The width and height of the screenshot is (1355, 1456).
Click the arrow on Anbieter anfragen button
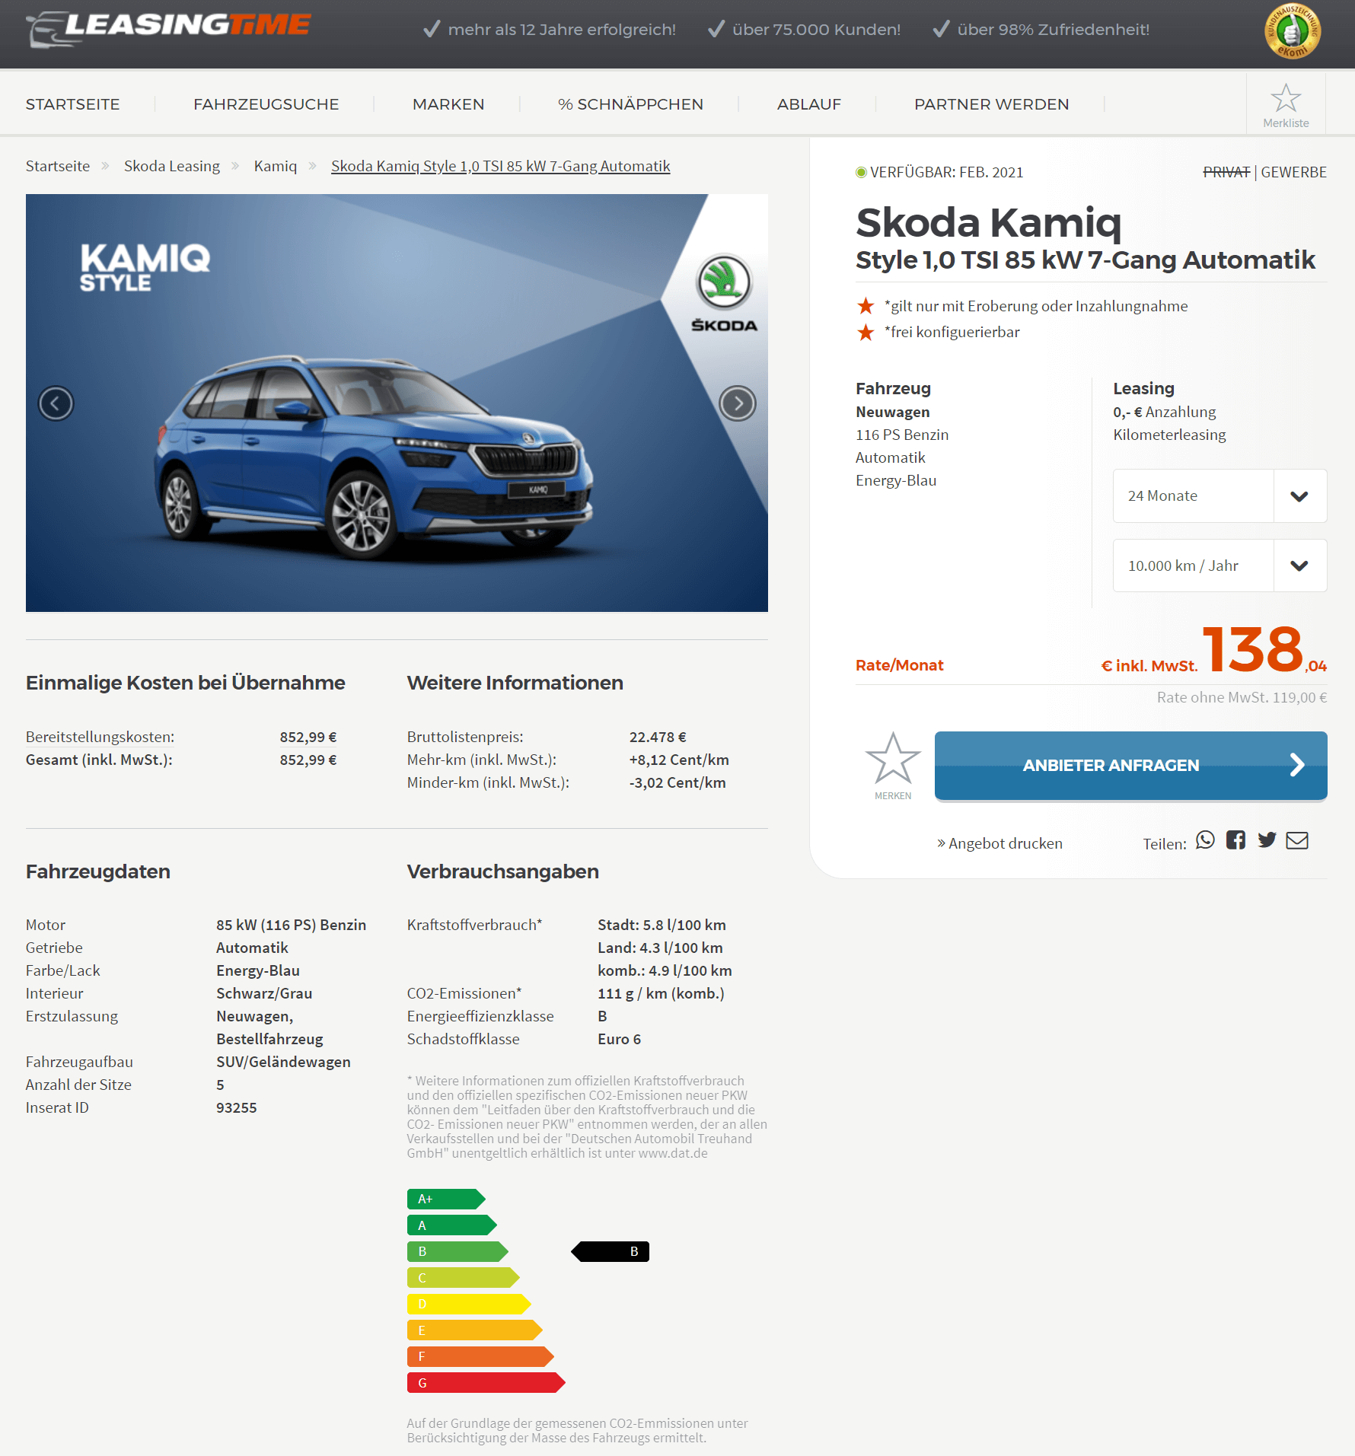pos(1297,765)
